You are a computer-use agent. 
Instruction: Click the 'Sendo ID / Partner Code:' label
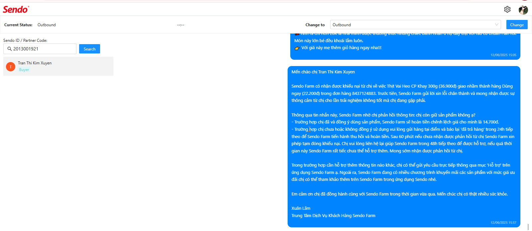coord(25,40)
